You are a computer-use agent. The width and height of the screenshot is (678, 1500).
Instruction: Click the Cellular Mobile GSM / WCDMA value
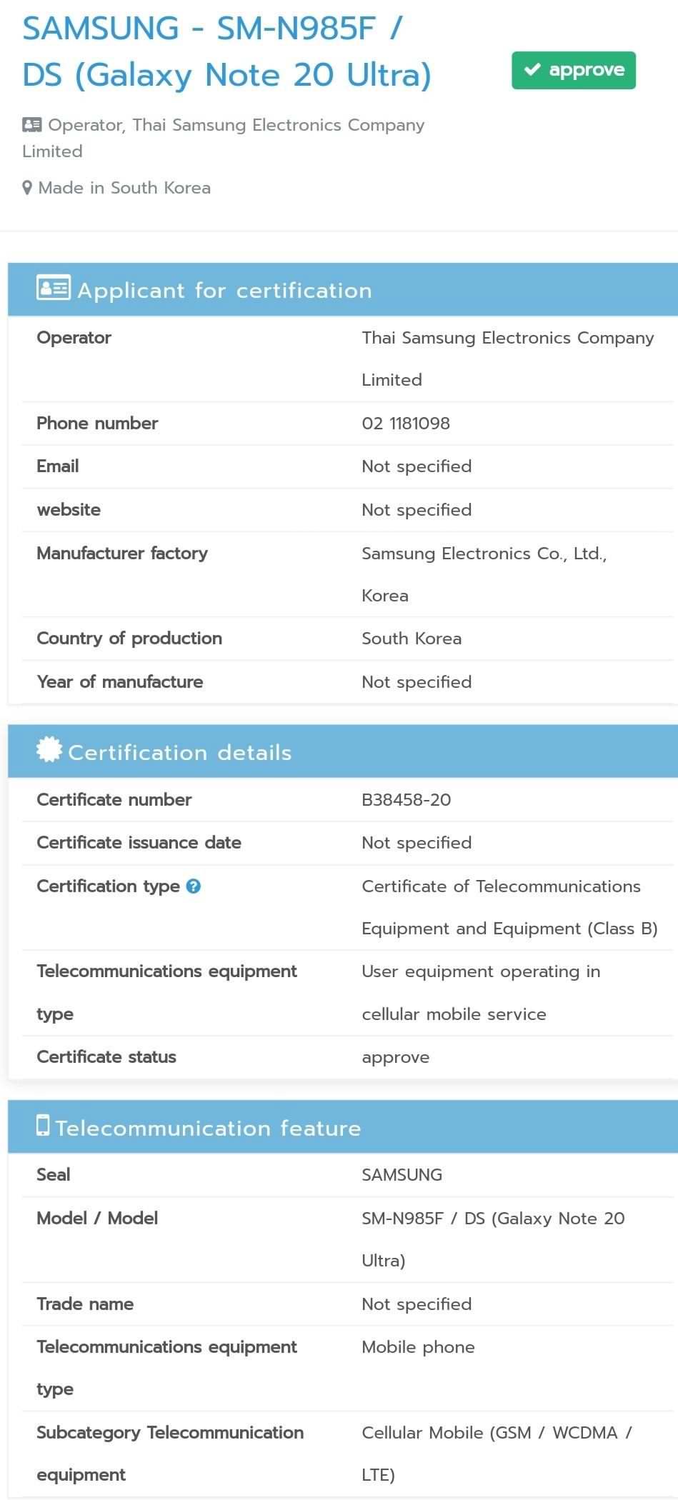(x=497, y=1454)
